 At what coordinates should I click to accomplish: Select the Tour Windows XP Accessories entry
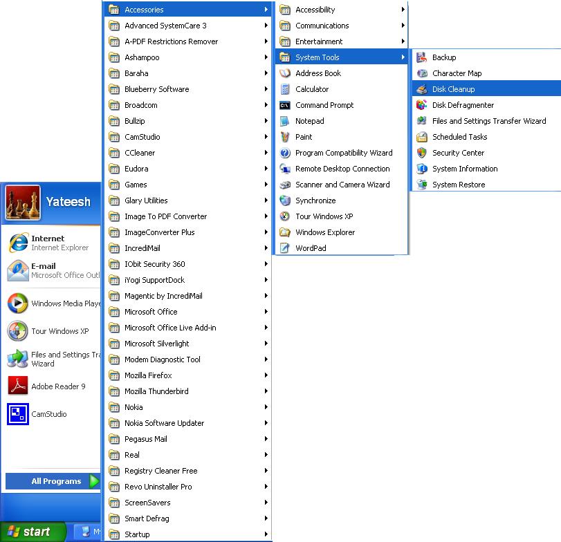click(x=341, y=216)
